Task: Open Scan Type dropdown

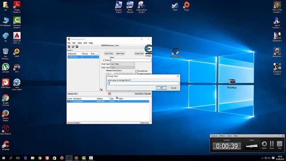Action: pos(122,64)
